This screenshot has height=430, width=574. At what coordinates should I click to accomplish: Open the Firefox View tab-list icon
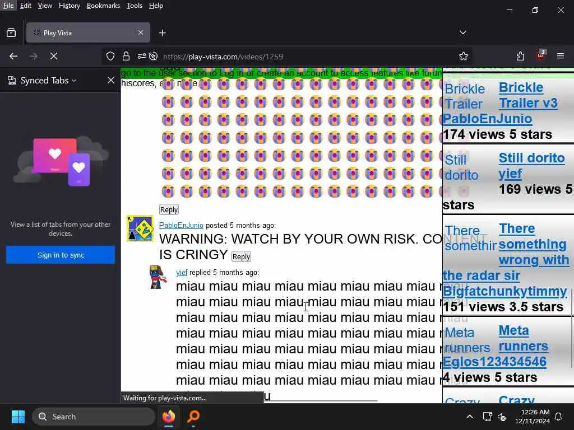point(11,33)
